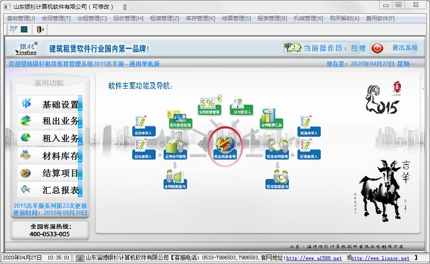
Task: Open the 合同租费汇总 chart icon
Action: pos(271,118)
